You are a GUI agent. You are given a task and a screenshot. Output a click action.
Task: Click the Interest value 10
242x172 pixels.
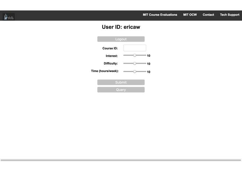(x=148, y=56)
